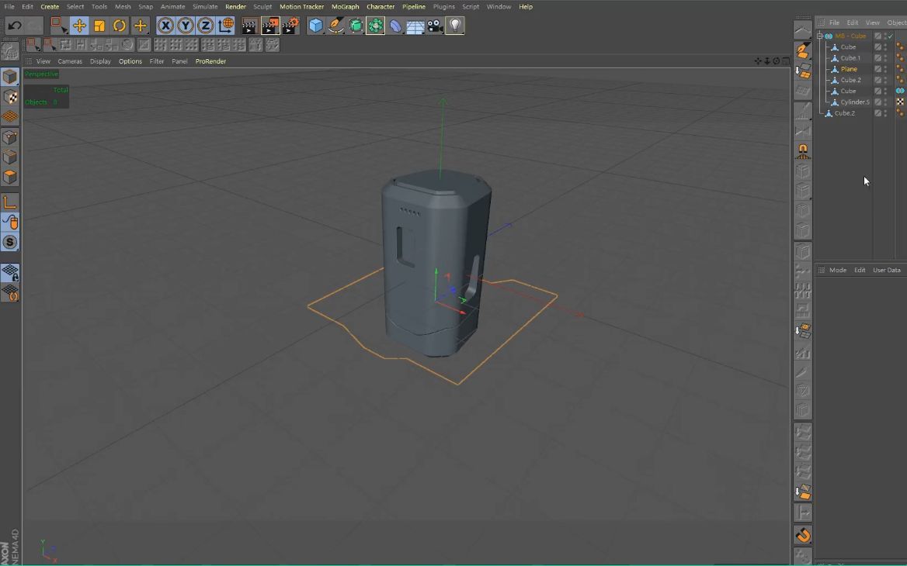Select the Spline Pen tool
The image size is (907, 566).
[x=334, y=26]
